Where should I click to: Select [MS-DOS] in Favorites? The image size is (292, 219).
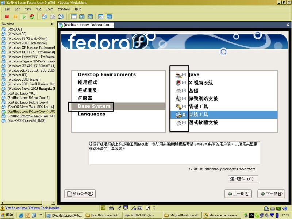14,29
